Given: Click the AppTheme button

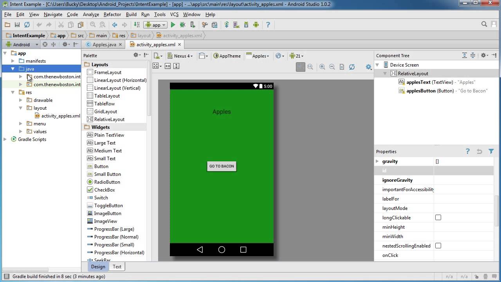Looking at the screenshot, I should click(x=227, y=56).
